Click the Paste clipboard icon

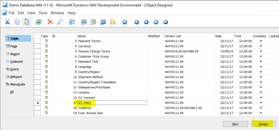pos(27,22)
